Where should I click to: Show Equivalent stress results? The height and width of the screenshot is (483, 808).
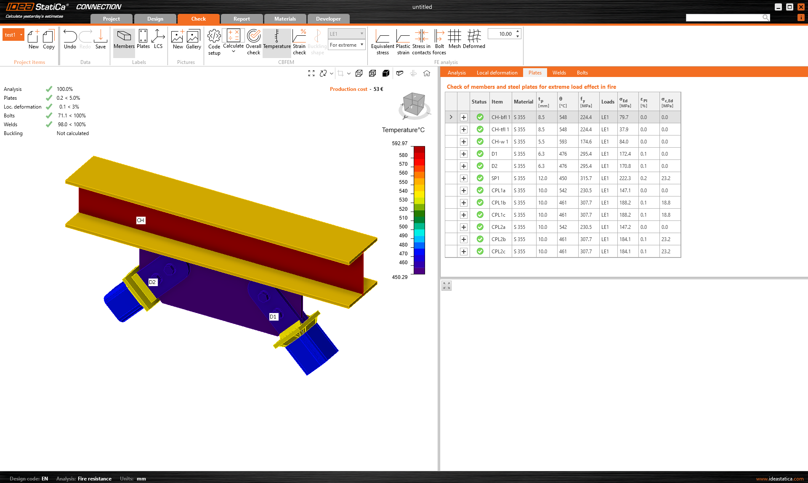tap(382, 37)
